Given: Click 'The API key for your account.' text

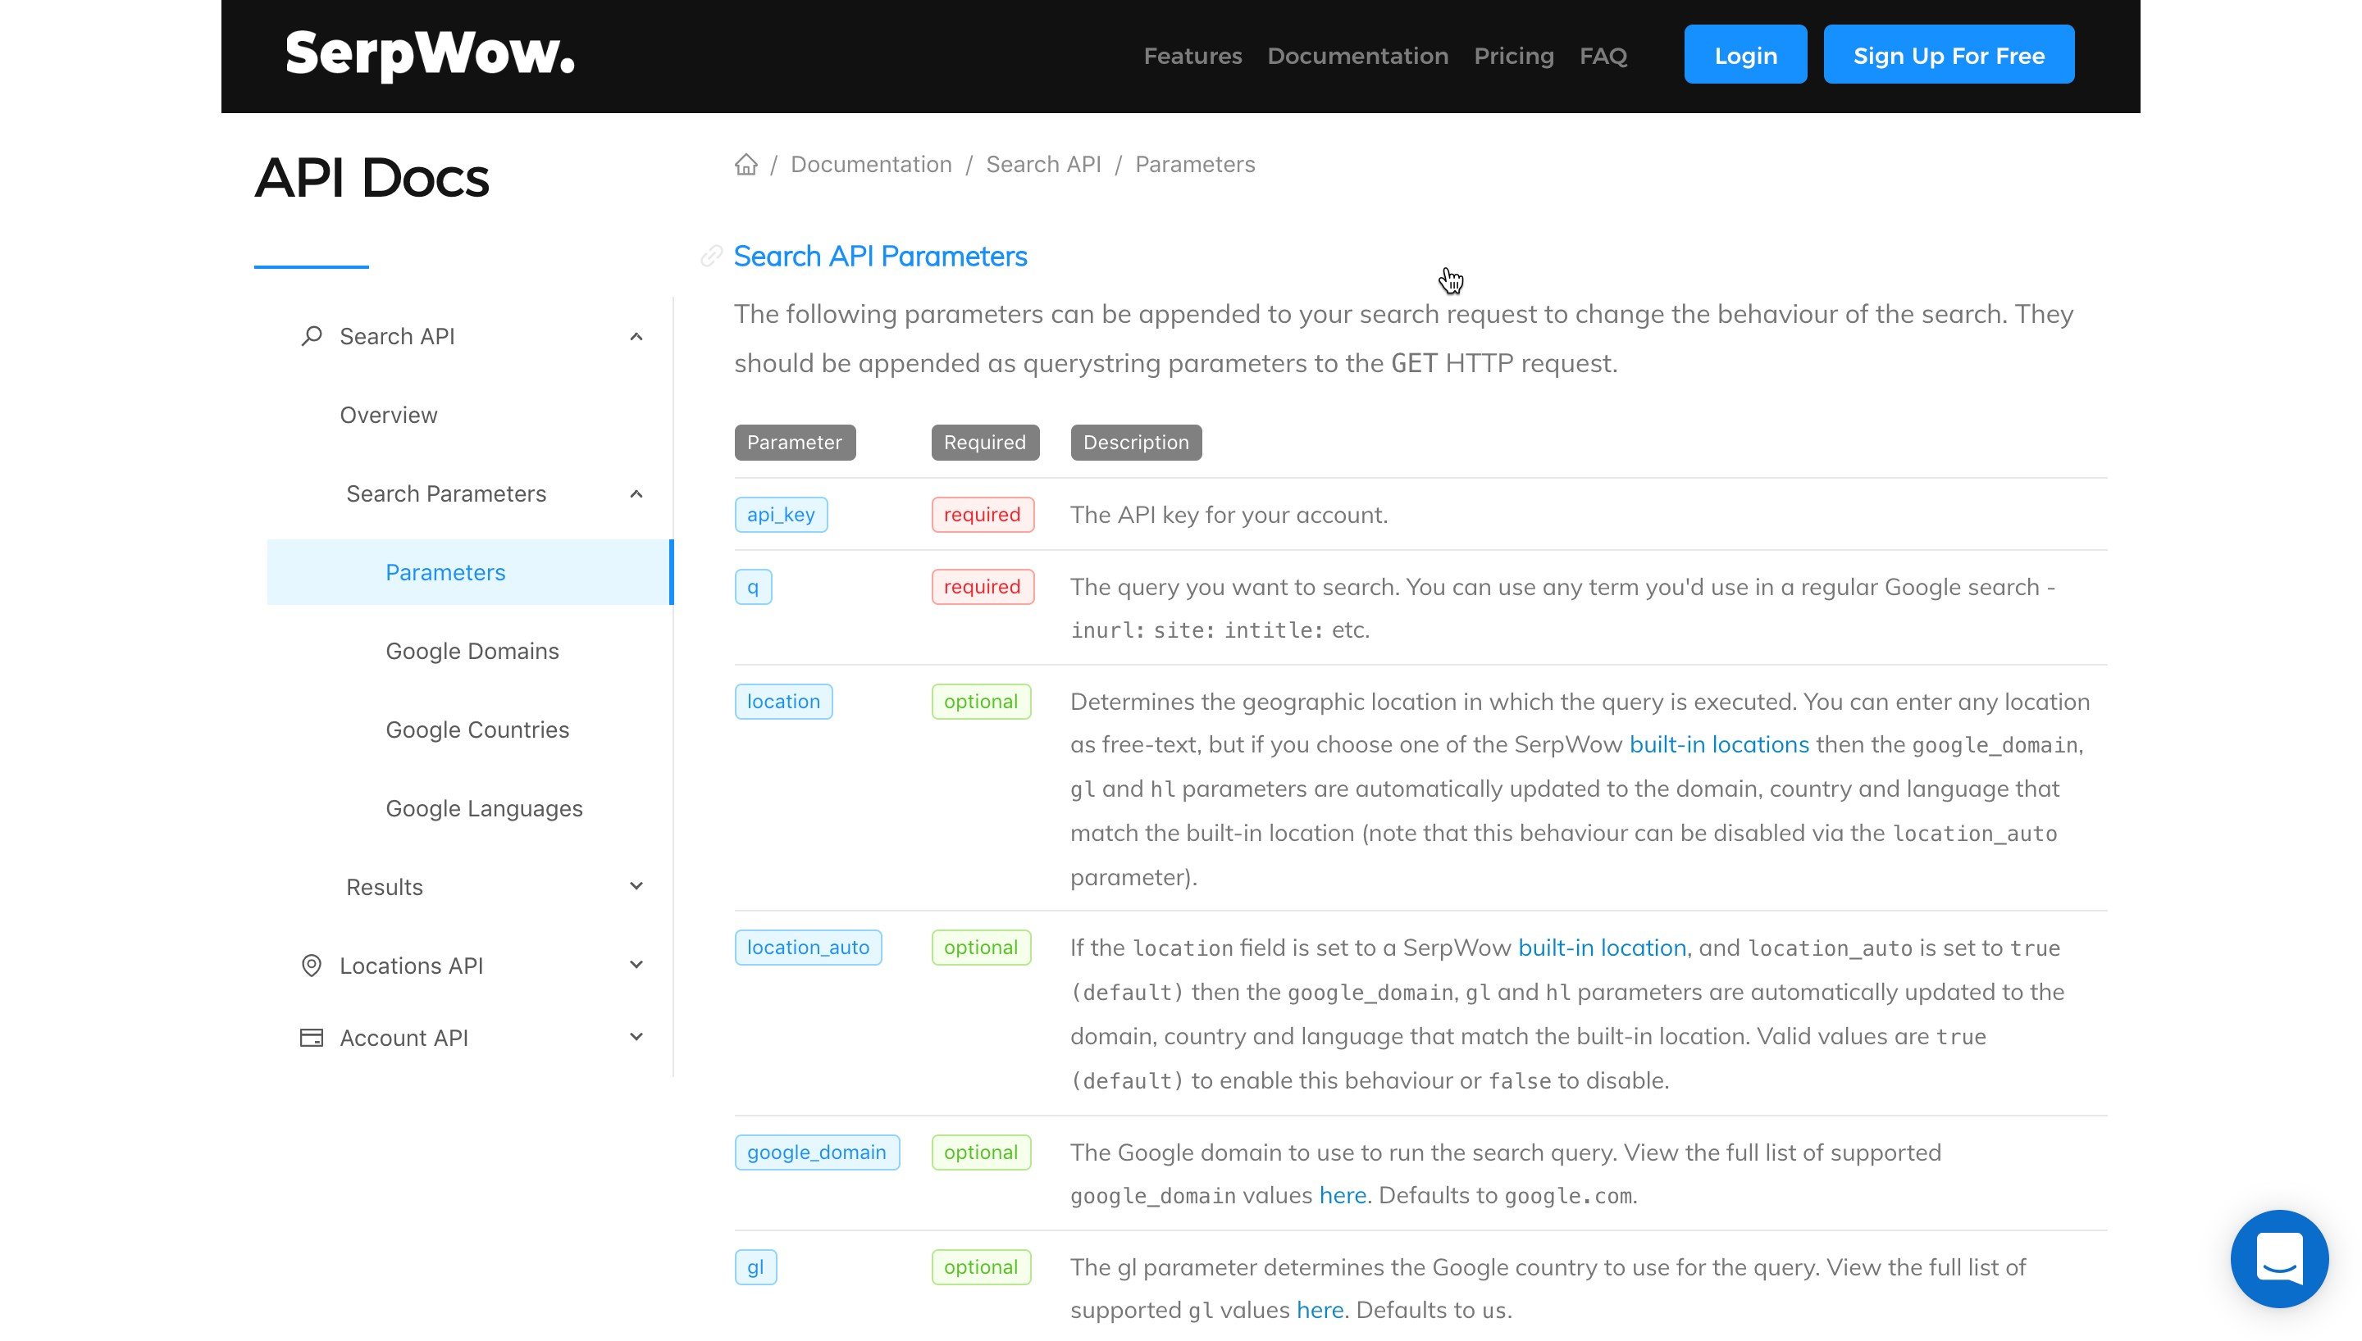Looking at the screenshot, I should (1228, 515).
